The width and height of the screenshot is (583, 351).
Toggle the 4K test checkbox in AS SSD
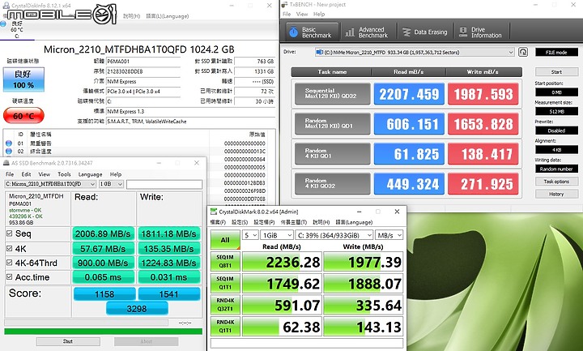pos(9,248)
